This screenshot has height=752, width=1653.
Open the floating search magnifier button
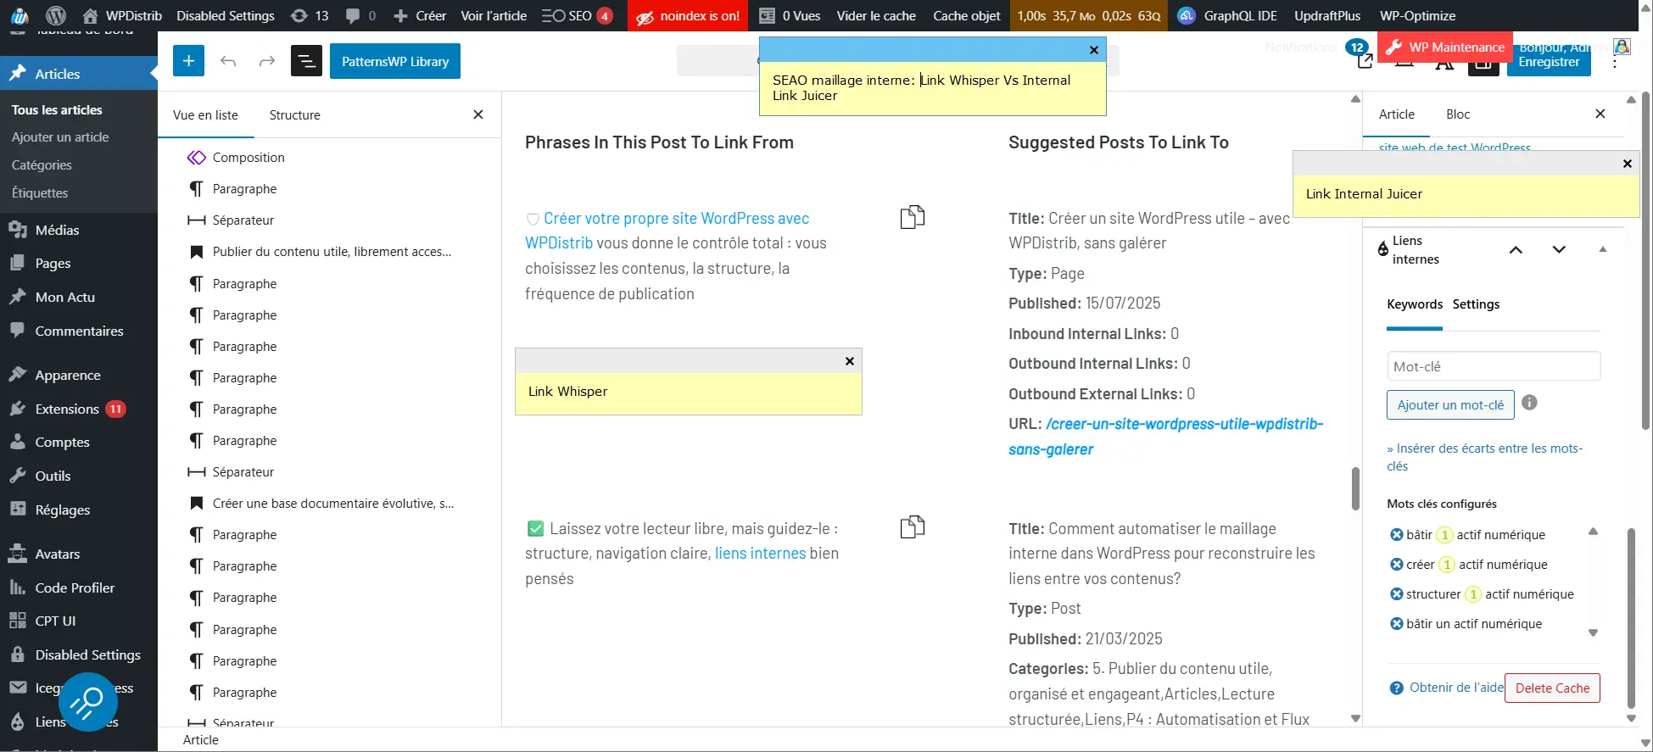(87, 701)
